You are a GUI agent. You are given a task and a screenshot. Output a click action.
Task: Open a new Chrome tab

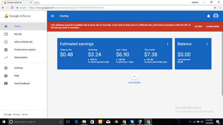pos(37,2)
